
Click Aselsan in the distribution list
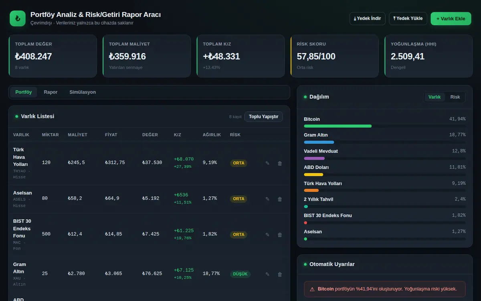(x=313, y=232)
